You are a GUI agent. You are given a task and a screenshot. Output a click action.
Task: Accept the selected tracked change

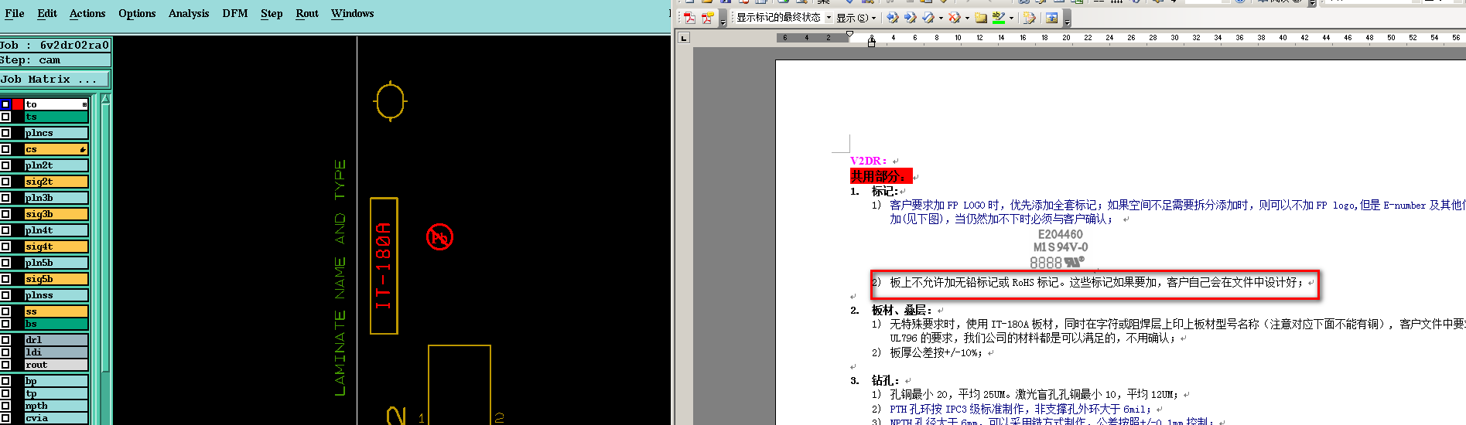928,17
